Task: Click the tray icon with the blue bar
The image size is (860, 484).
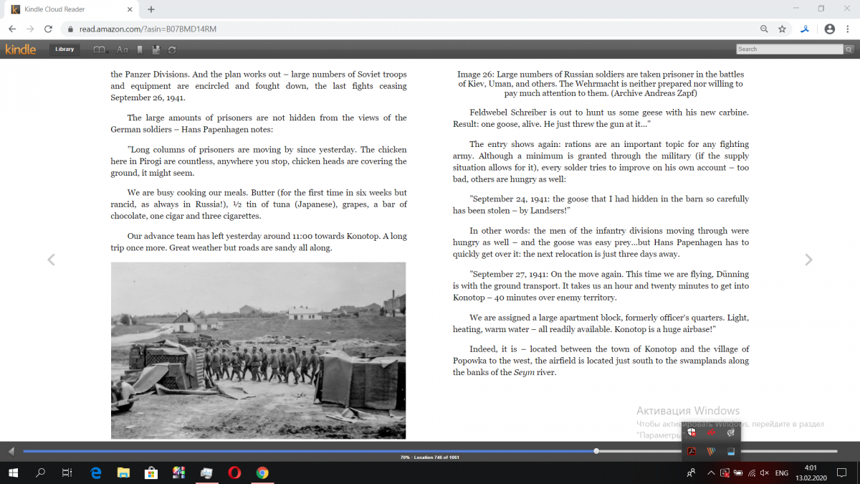Action: pos(731,452)
